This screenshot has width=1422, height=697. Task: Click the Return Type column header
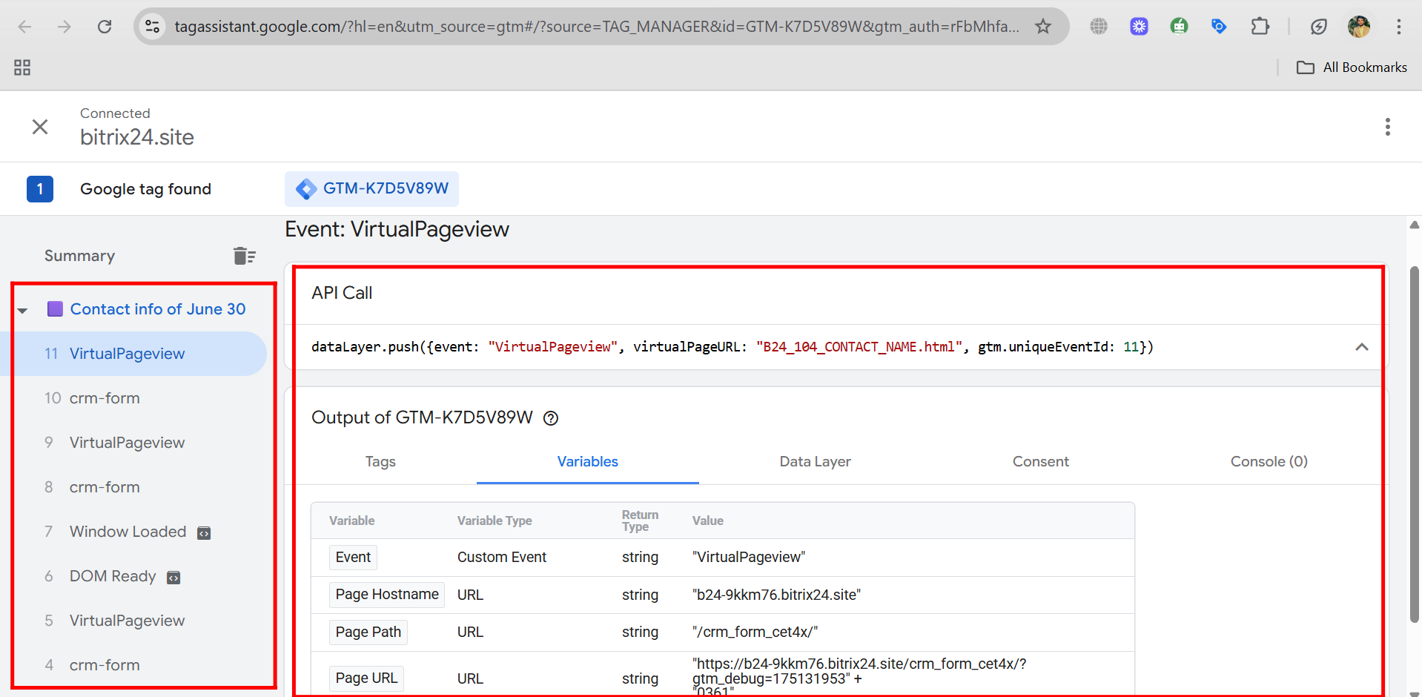tap(640, 521)
